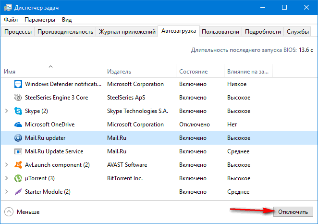This screenshot has height=224, width=318.
Task: Switch to the Подробности tab
Action: [263, 32]
